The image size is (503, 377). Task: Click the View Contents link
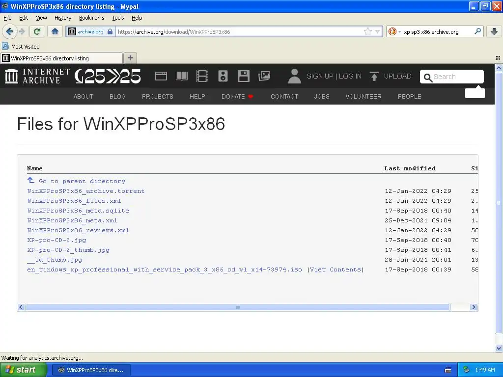click(x=335, y=269)
